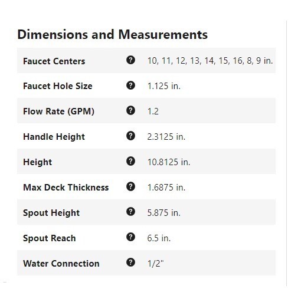Image resolution: width=301 pixels, height=302 pixels.
Task: Click the question mark next to Flow Rate (GPM)
Action: [x=130, y=110]
